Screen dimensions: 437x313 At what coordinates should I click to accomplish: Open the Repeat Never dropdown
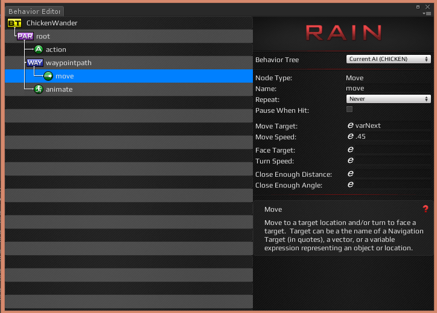coord(388,99)
